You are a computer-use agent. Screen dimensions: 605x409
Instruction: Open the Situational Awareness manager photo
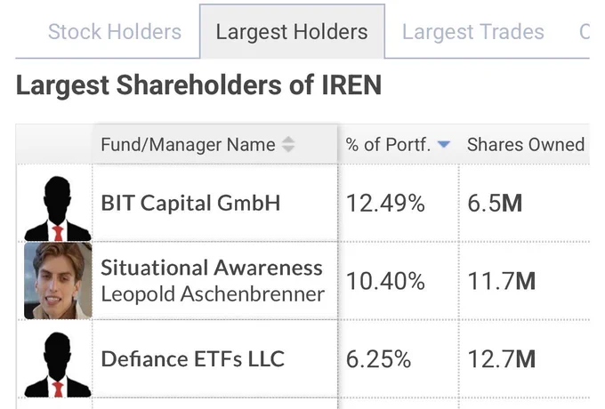(x=58, y=281)
